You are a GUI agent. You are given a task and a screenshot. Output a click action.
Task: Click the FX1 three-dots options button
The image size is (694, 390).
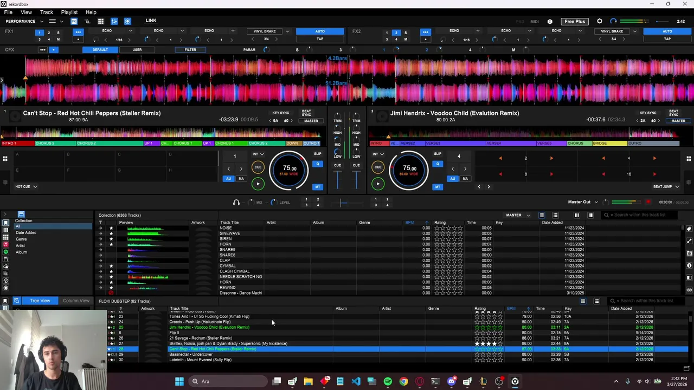click(x=78, y=32)
